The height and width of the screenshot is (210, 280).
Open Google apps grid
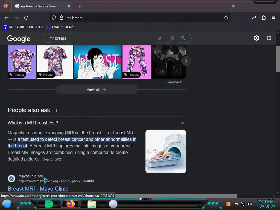(x=269, y=38)
